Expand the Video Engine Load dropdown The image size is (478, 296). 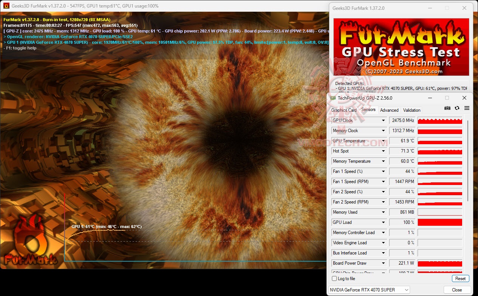pos(384,243)
